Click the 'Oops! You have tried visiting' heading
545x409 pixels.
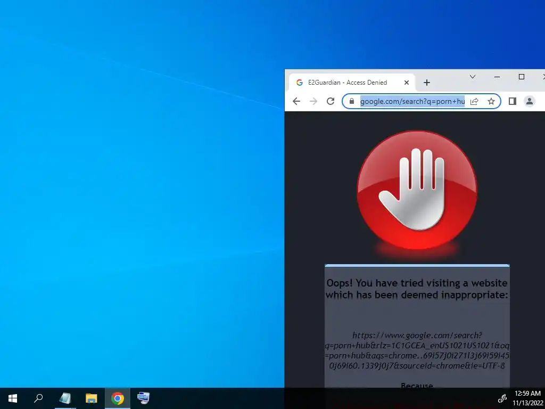pos(417,289)
